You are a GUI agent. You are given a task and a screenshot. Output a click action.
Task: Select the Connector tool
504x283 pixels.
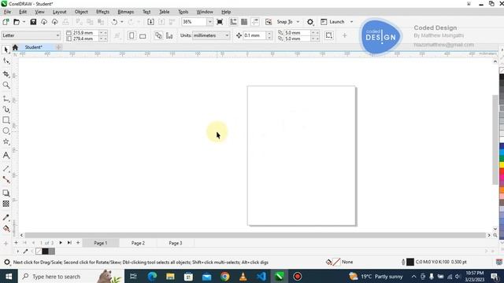(x=6, y=179)
